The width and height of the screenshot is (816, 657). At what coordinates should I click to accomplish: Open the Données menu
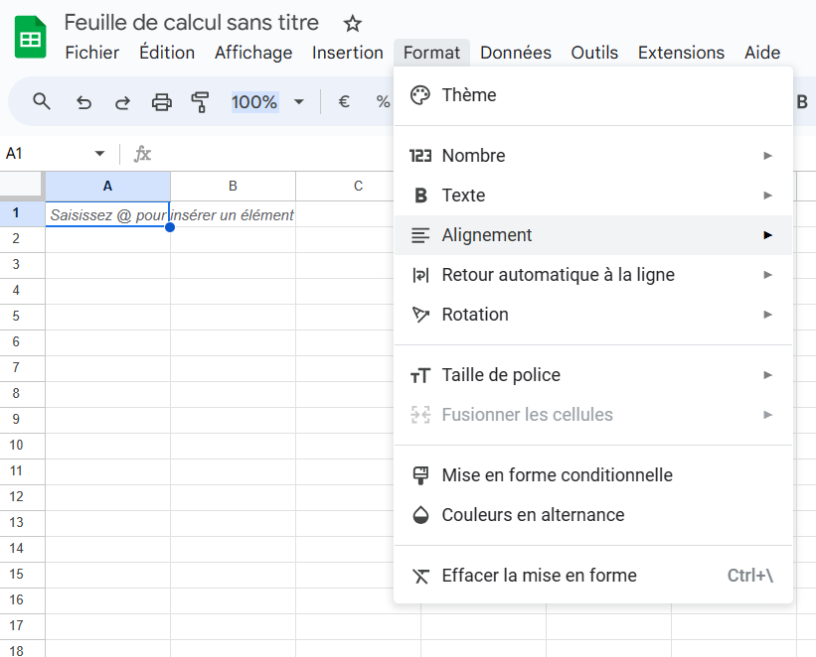pyautogui.click(x=515, y=53)
